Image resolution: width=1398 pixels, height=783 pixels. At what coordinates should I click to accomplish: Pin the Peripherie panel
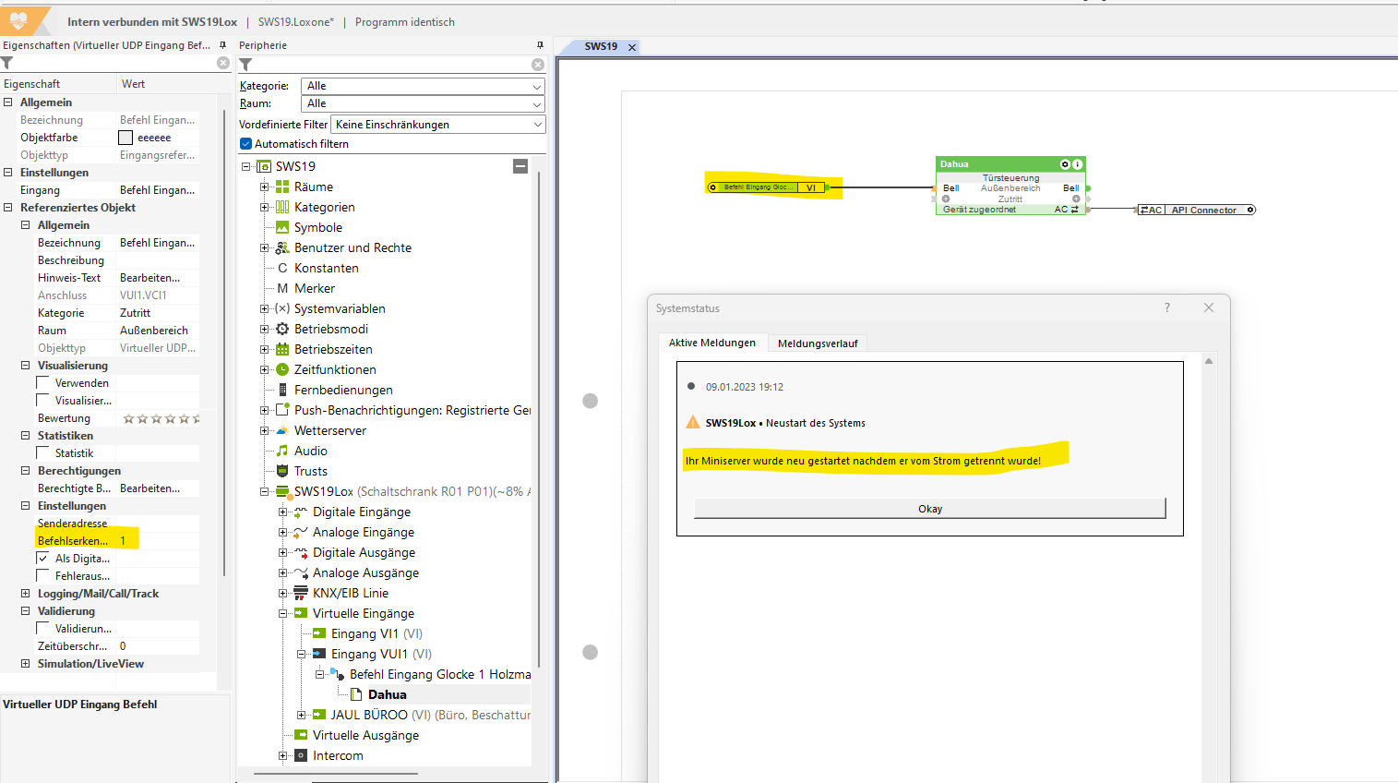(x=540, y=45)
